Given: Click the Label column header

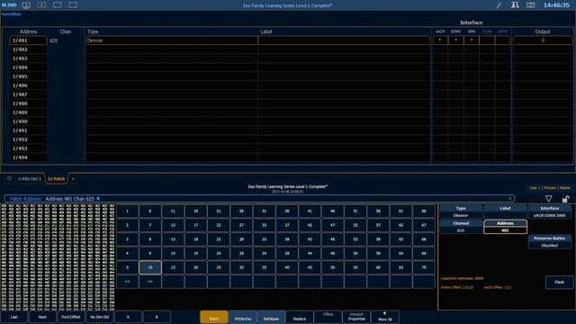Looking at the screenshot, I should pos(266,31).
